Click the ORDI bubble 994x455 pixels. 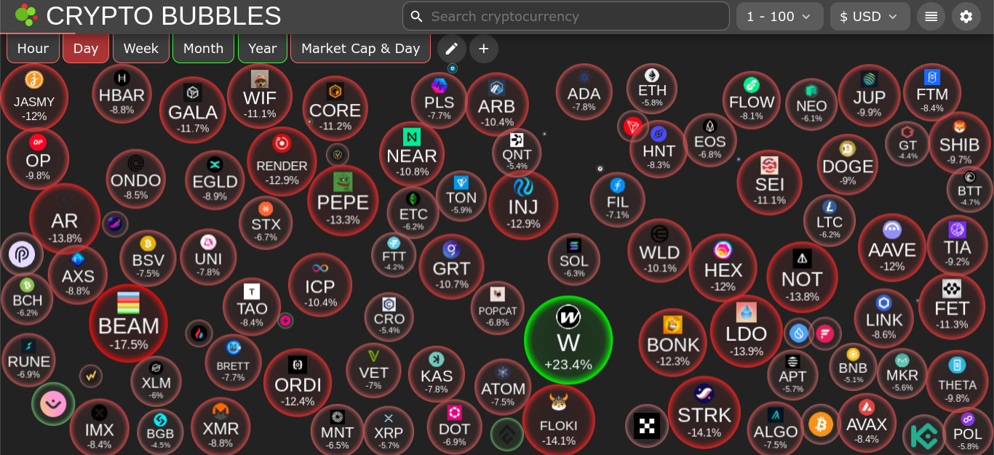click(x=298, y=383)
